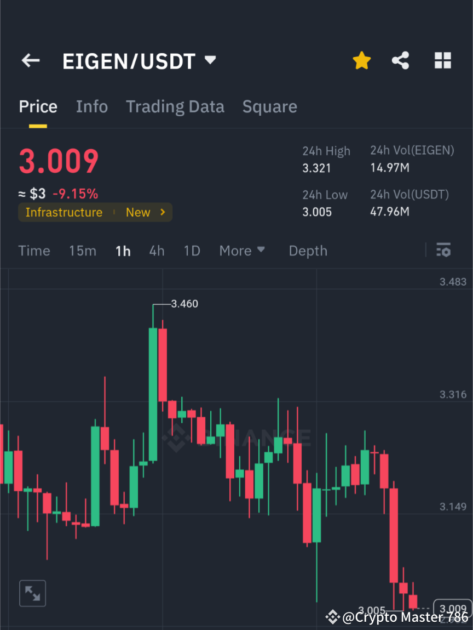This screenshot has height=630, width=473.
Task: Switch chart to 4h timeframe
Action: [157, 251]
